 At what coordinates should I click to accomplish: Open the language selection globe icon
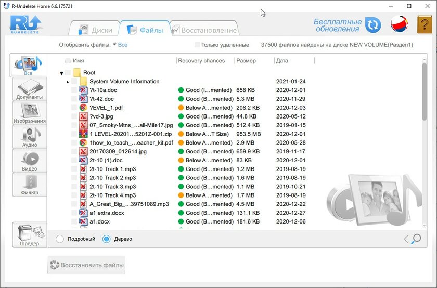coord(400,24)
